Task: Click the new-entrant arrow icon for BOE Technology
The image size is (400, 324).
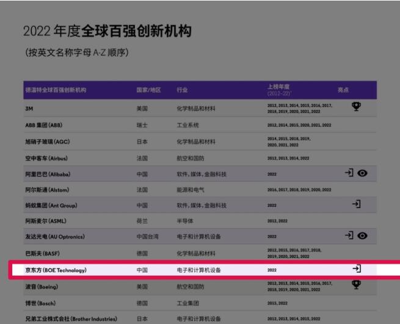Action: coord(357,268)
